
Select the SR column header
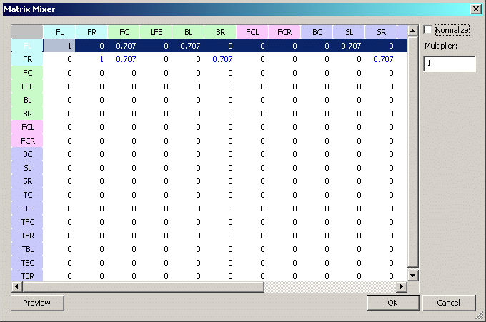[381, 32]
